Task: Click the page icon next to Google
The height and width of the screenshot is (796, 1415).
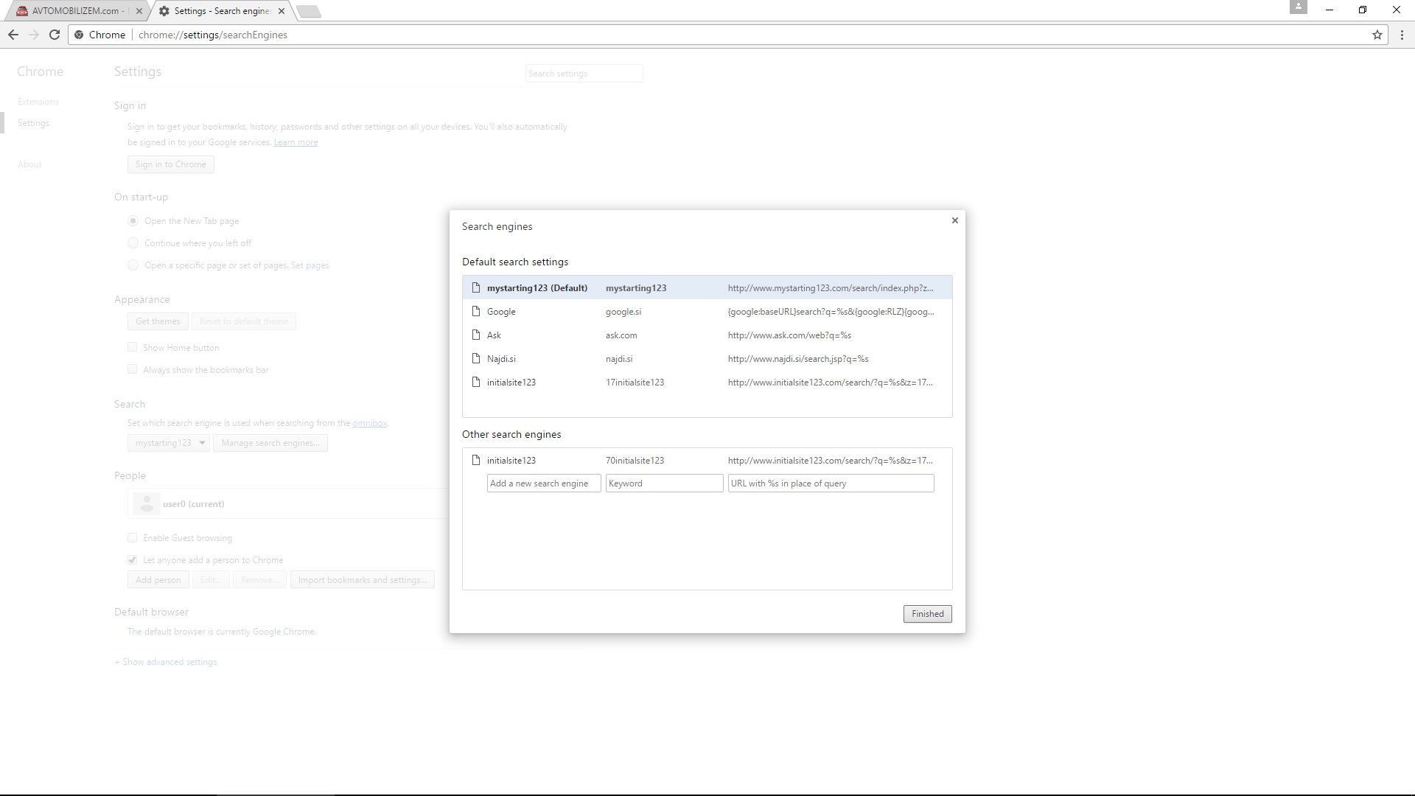Action: click(476, 311)
